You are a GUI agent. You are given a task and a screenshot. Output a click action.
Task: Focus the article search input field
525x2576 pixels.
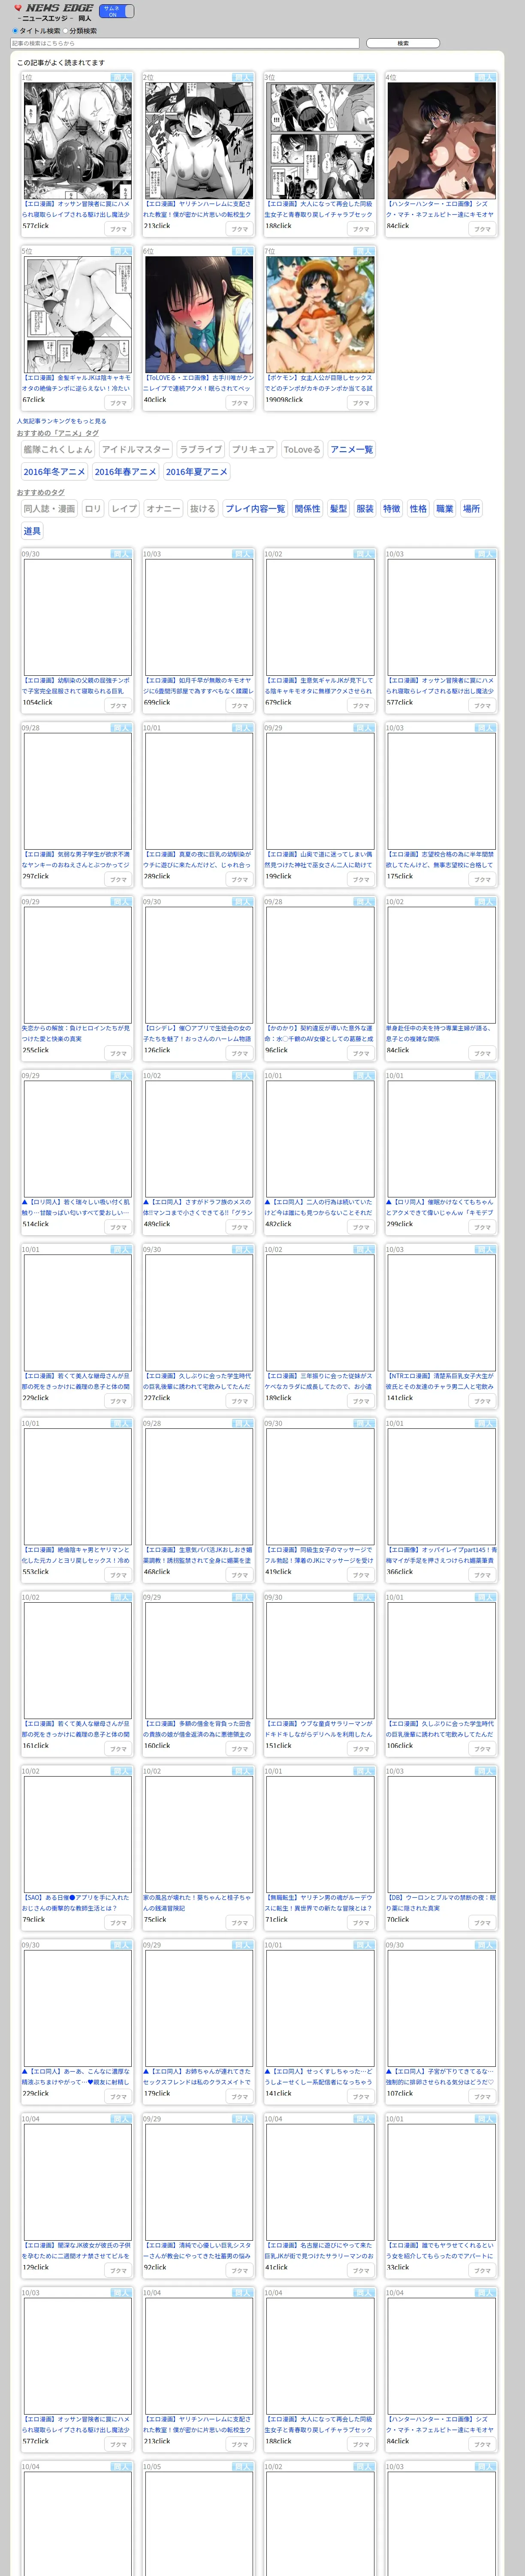pos(184,44)
